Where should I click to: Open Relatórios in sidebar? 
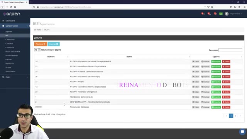coord(10,63)
